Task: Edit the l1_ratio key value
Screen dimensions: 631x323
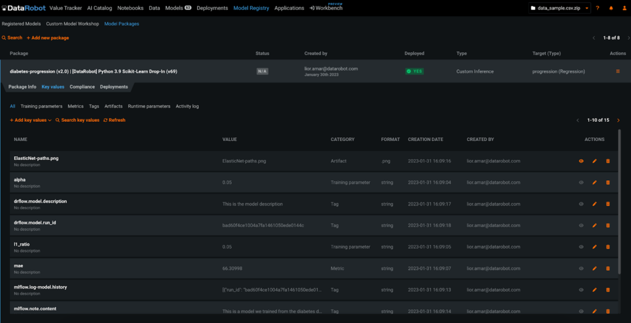Action: click(x=595, y=247)
